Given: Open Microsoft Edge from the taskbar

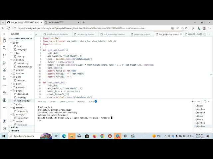Looking at the screenshot, I should pos(64,136).
